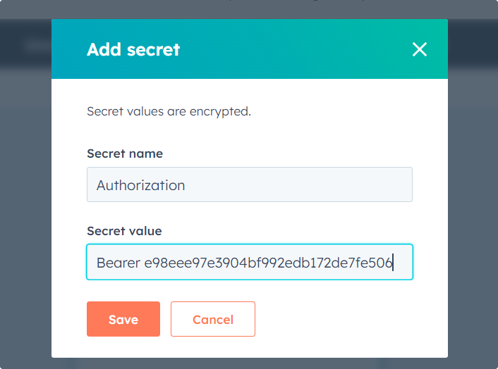Image resolution: width=498 pixels, height=369 pixels.
Task: Click the "Add secret" dialog title
Action: pyautogui.click(x=133, y=49)
